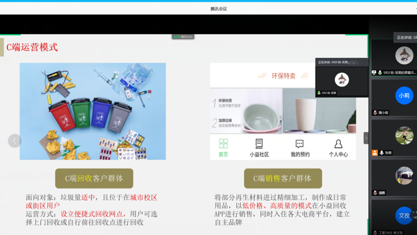Click the C端销售客户群体 label button
Image resolution: width=417 pixels, height=235 pixels.
pos(283,178)
